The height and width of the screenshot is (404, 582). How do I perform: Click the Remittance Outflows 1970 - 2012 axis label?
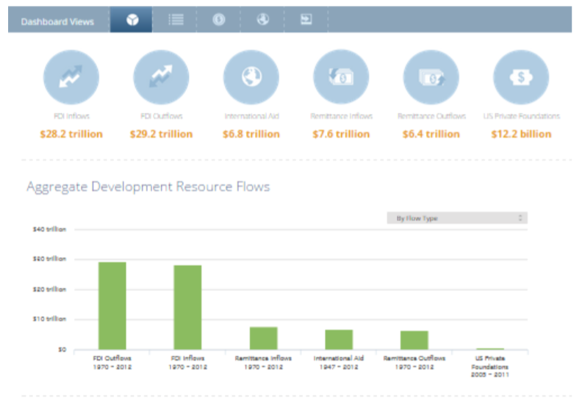(x=414, y=362)
